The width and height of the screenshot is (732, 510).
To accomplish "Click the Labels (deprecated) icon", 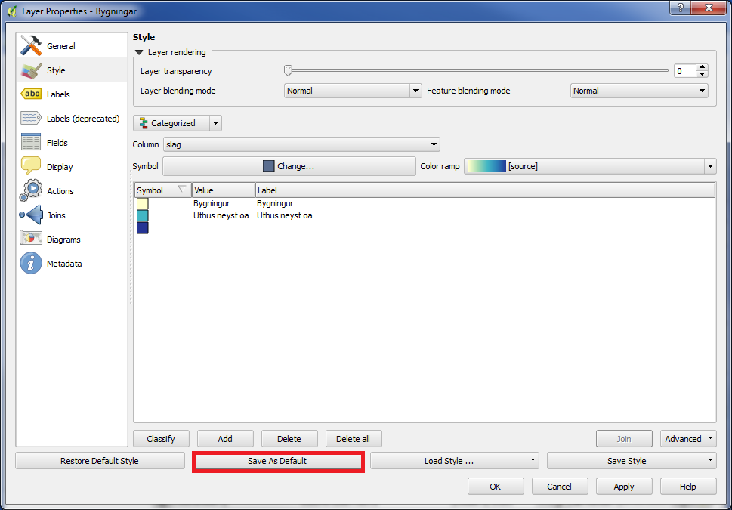I will tap(31, 119).
